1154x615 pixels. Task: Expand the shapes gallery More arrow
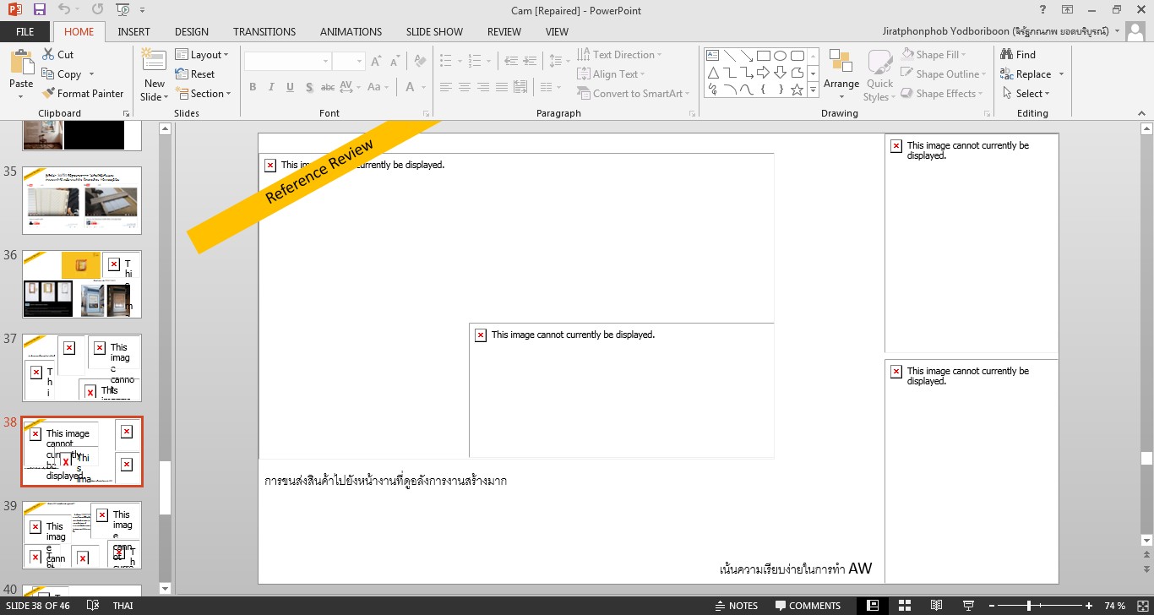[x=813, y=89]
